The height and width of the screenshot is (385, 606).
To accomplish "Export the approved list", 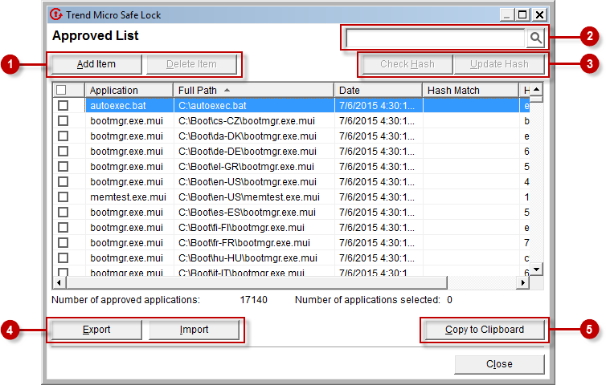I will click(x=96, y=330).
